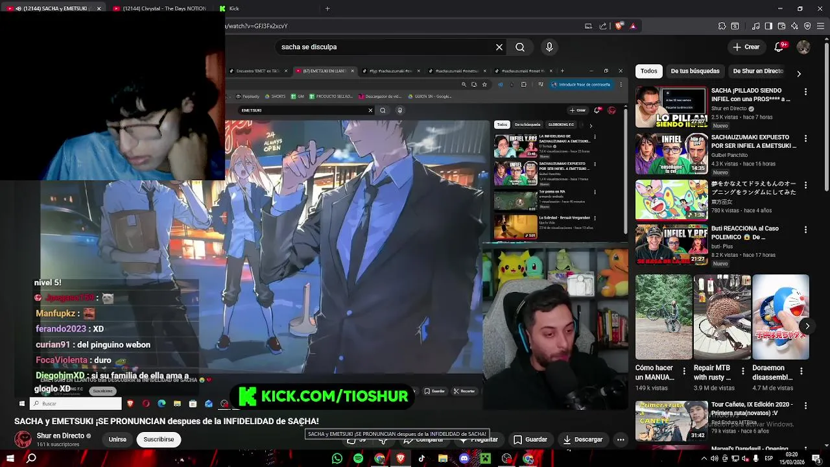Click the address bar URL text
Image resolution: width=830 pixels, height=467 pixels.
tap(256, 26)
